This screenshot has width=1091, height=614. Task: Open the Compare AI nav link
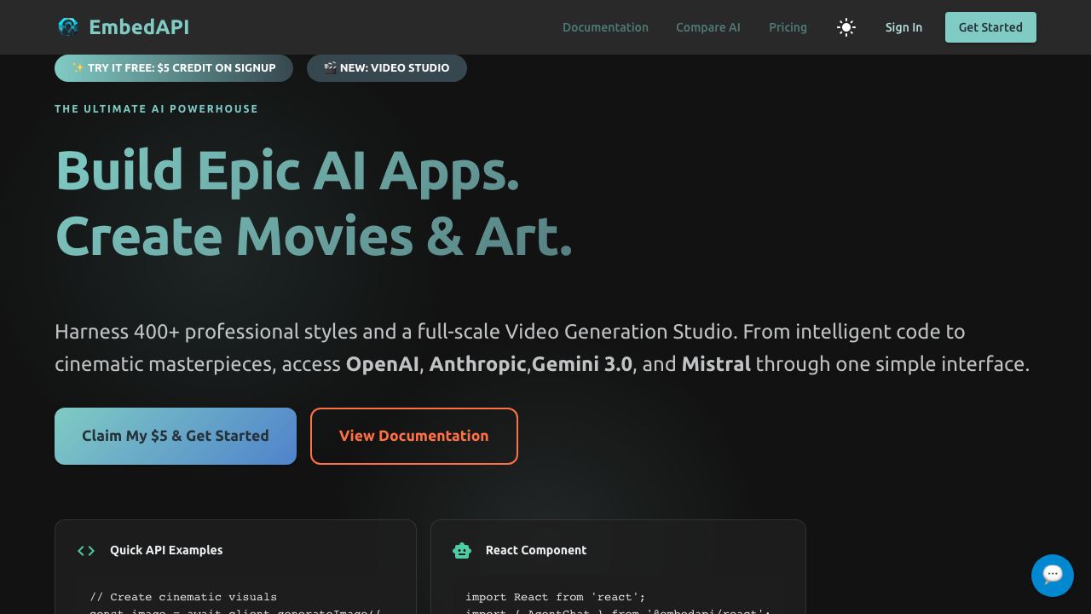(x=708, y=27)
